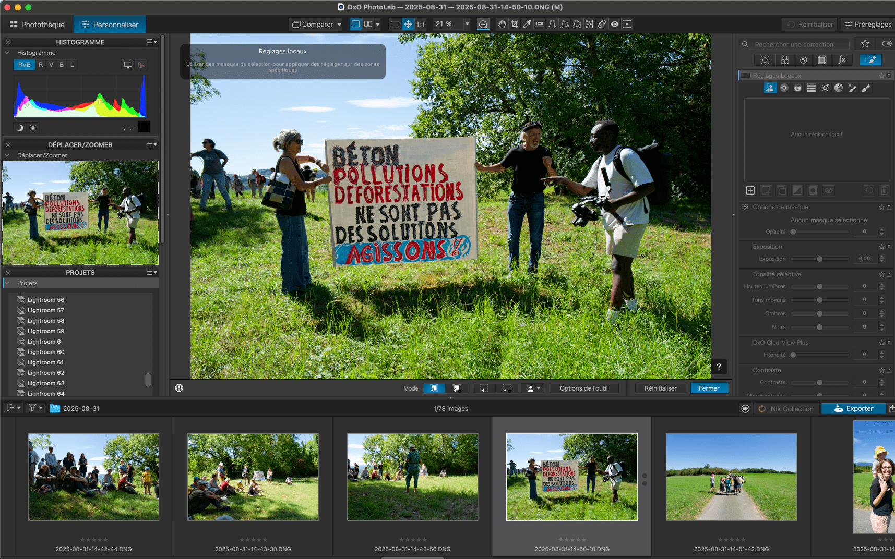Image resolution: width=895 pixels, height=559 pixels.
Task: Enable the R channel in histogram
Action: [x=41, y=65]
